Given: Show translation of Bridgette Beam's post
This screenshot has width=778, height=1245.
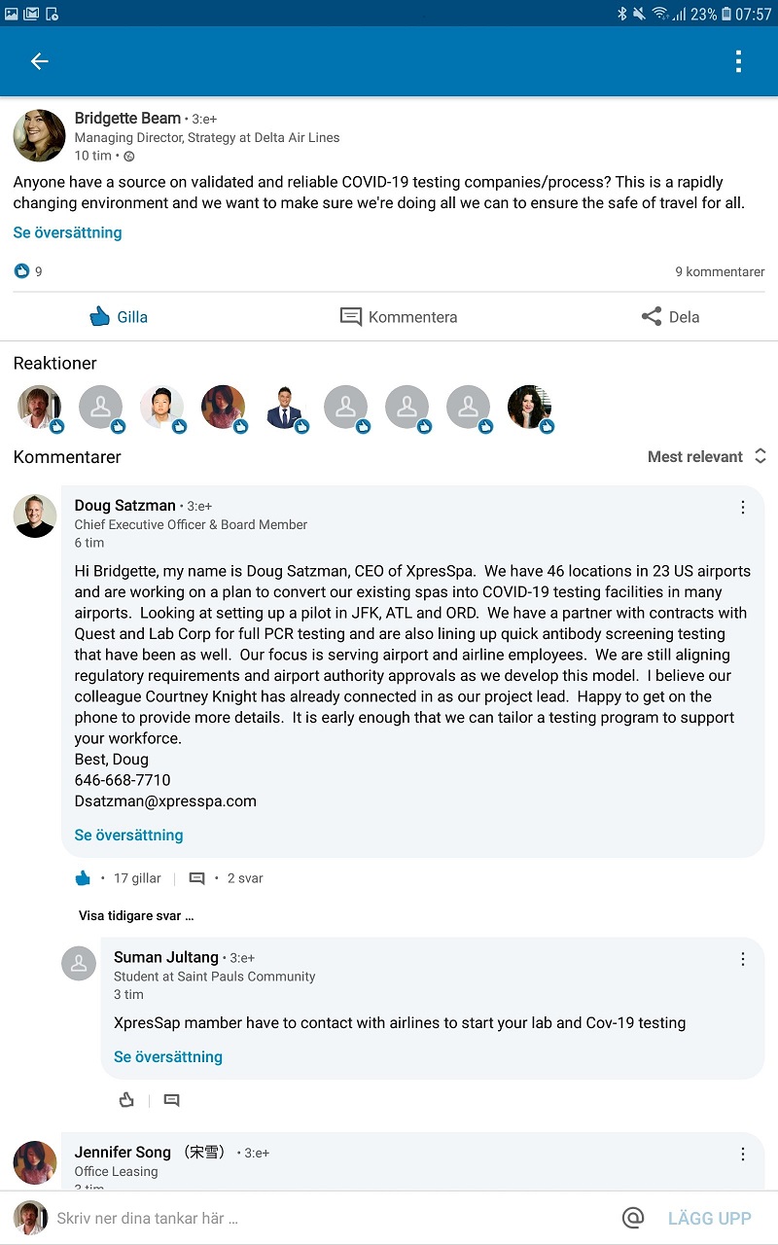Looking at the screenshot, I should 68,232.
